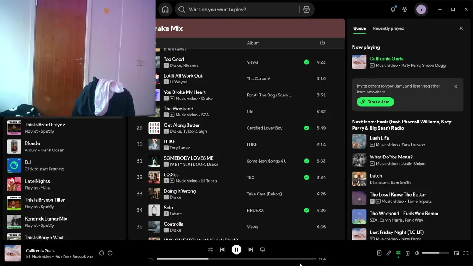The width and height of the screenshot is (473, 266).
Task: Skip to previous track
Action: 222,249
